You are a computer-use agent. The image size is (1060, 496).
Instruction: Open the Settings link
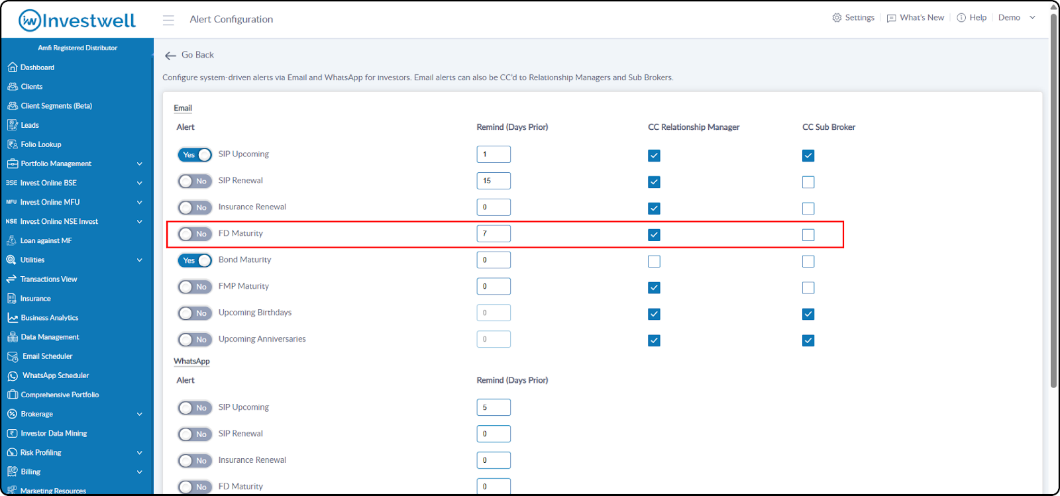pos(860,18)
